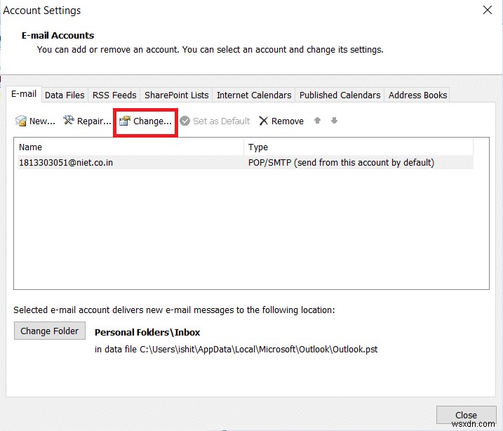Click the Change... label text
The image size is (503, 431).
(152, 121)
